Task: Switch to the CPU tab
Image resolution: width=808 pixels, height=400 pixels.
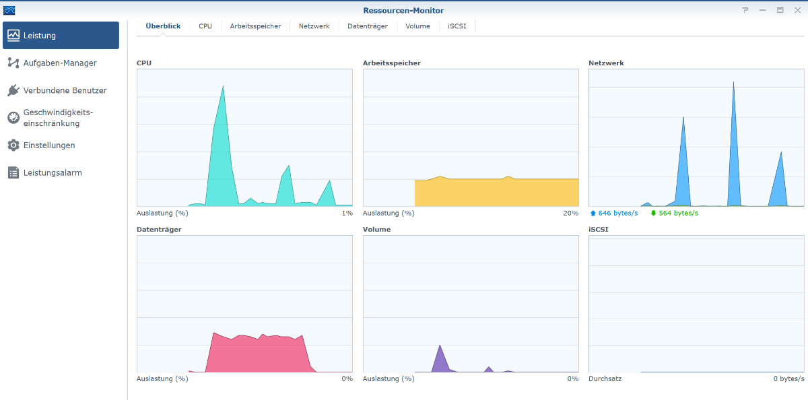Action: click(205, 26)
